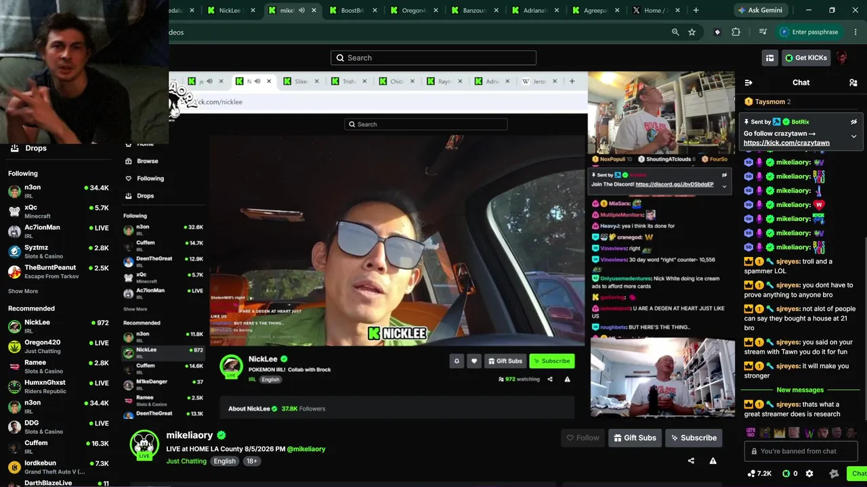Image resolution: width=867 pixels, height=487 pixels.
Task: Click the zoom magnifier icon in address bar
Action: [675, 32]
